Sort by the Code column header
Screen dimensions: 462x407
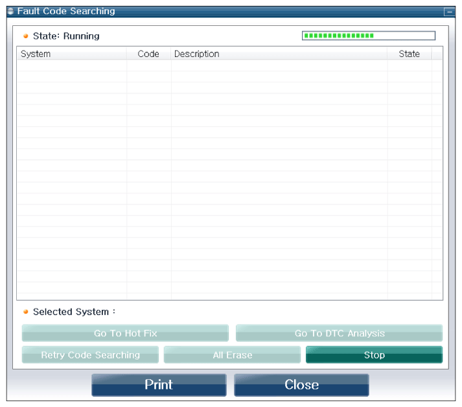click(x=148, y=54)
